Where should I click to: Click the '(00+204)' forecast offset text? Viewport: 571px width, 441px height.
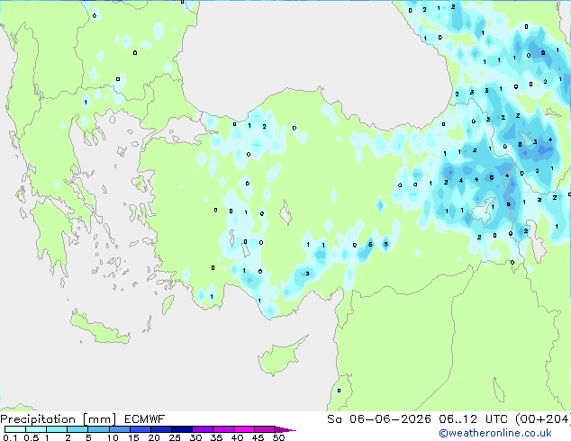543,419
